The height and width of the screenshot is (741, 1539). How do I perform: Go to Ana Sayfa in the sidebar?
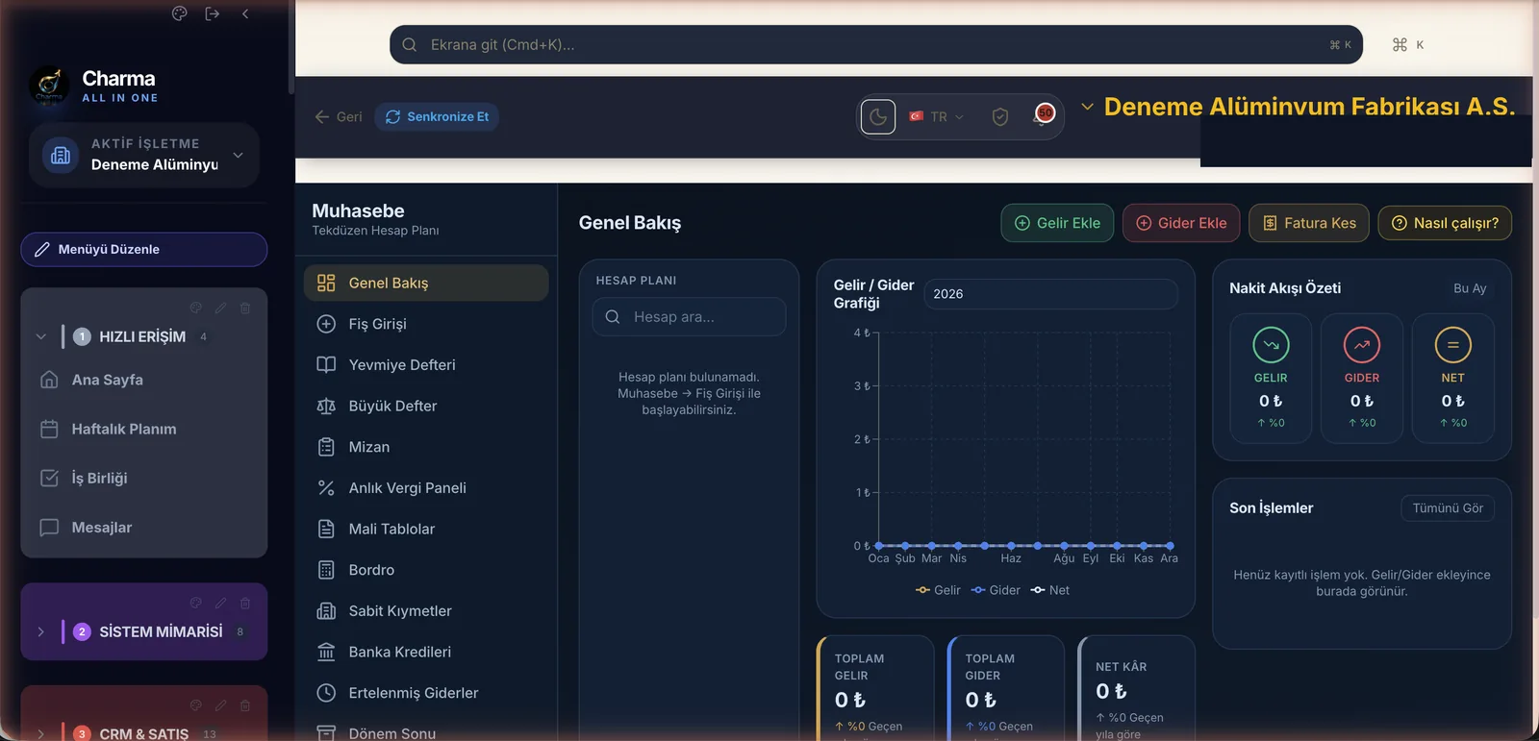tap(144, 380)
